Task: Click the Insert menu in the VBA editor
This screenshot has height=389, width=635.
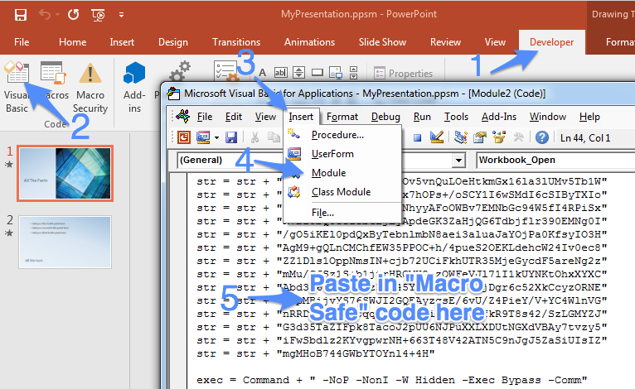Action: [301, 117]
